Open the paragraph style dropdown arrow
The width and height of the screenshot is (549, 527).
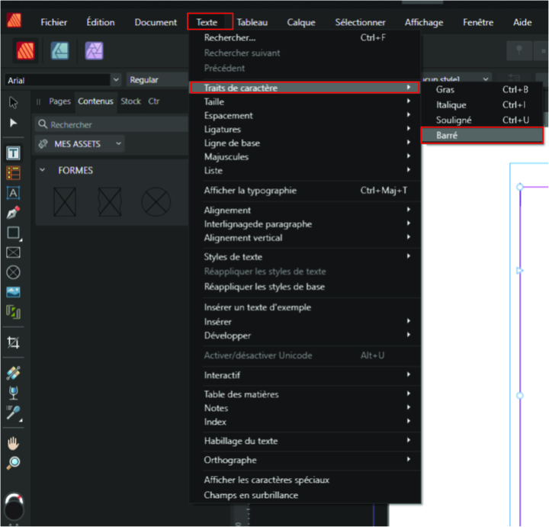pyautogui.click(x=486, y=79)
